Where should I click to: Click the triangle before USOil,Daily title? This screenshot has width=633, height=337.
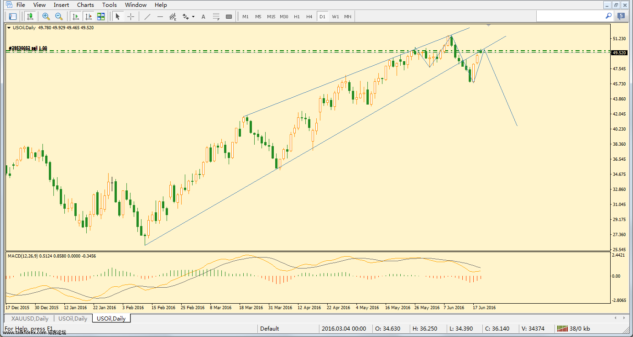click(x=9, y=28)
